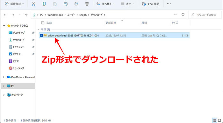Switch to large thumbnails view icon in status bar
Image resolution: width=223 pixels, height=123 pixels.
coord(219,120)
